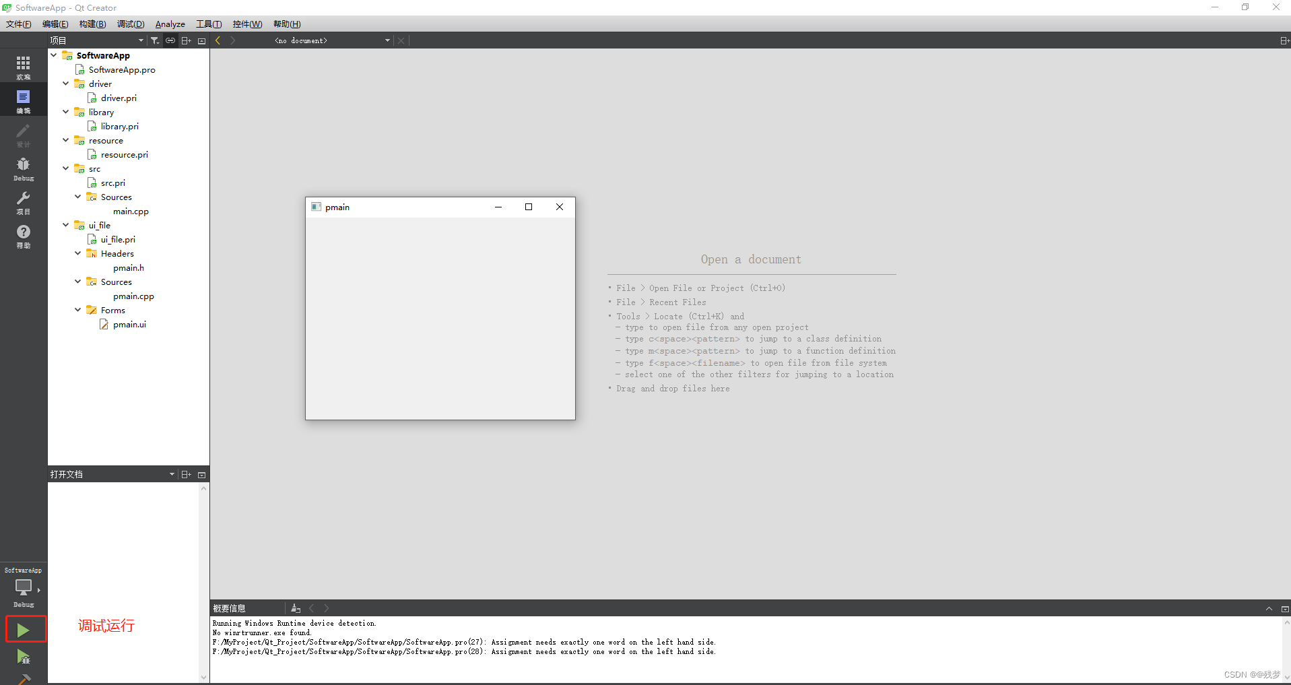Select driver.pri file

pyautogui.click(x=119, y=98)
